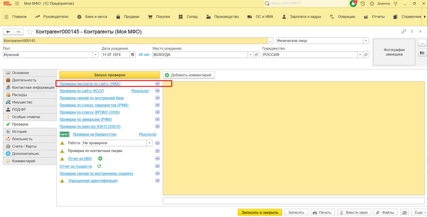
Task: Open the Банк и касса section
Action: click(x=92, y=17)
